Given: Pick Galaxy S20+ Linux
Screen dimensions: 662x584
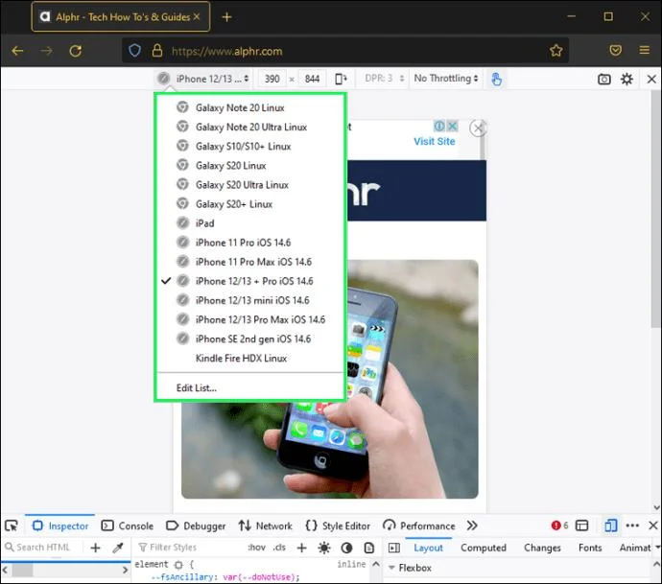Looking at the screenshot, I should [249, 204].
